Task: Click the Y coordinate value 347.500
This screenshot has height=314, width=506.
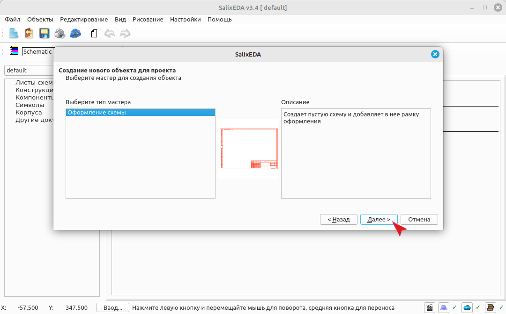Action: pos(76,308)
